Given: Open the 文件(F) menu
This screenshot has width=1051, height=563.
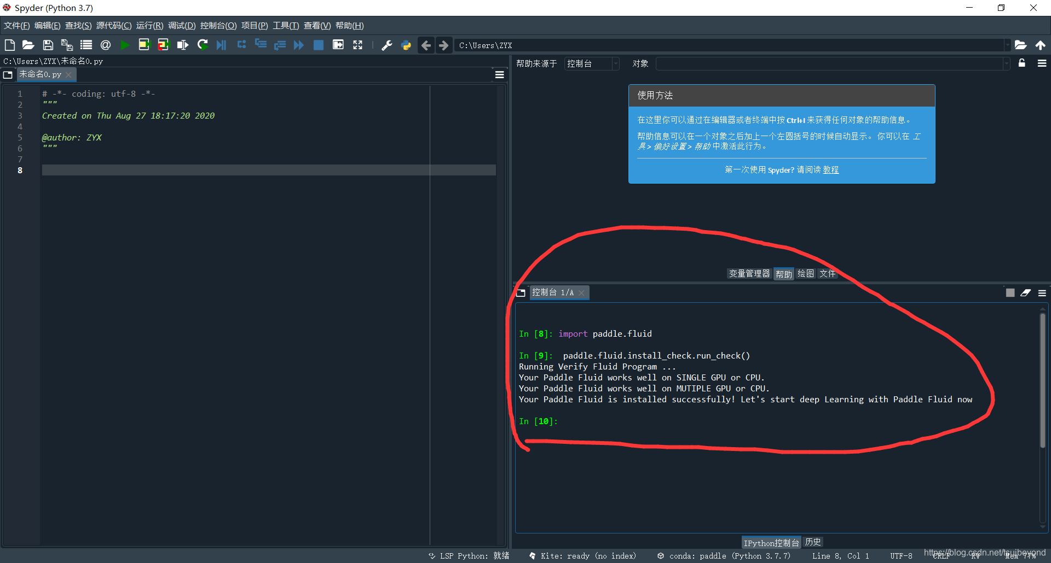Looking at the screenshot, I should [x=17, y=26].
